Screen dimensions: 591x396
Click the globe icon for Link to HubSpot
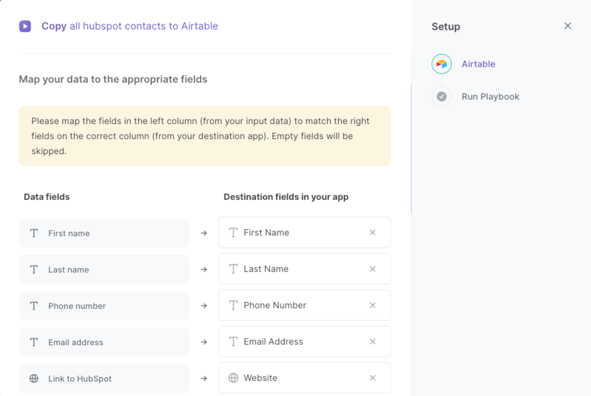coord(34,379)
